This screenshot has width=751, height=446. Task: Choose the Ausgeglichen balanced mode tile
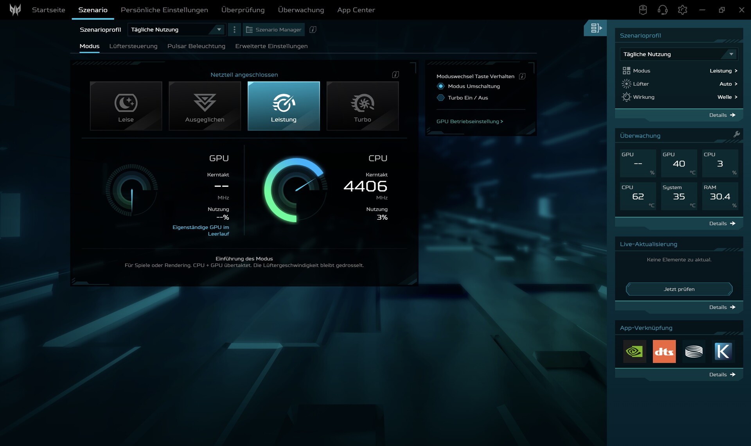(205, 106)
